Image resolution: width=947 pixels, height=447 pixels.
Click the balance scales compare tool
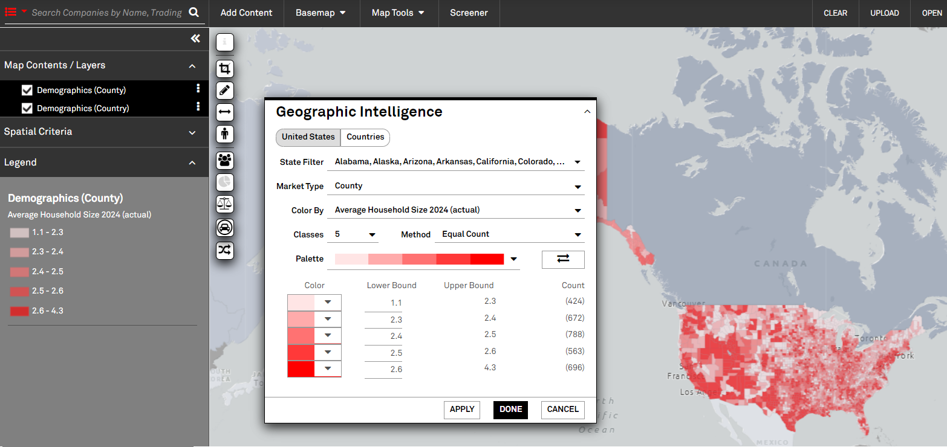click(x=225, y=204)
